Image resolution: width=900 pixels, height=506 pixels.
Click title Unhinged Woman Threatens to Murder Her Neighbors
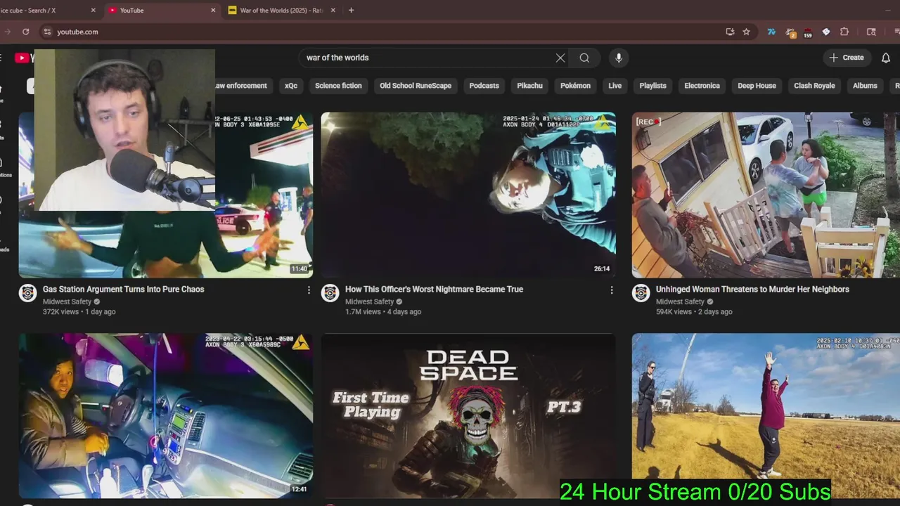pyautogui.click(x=752, y=289)
